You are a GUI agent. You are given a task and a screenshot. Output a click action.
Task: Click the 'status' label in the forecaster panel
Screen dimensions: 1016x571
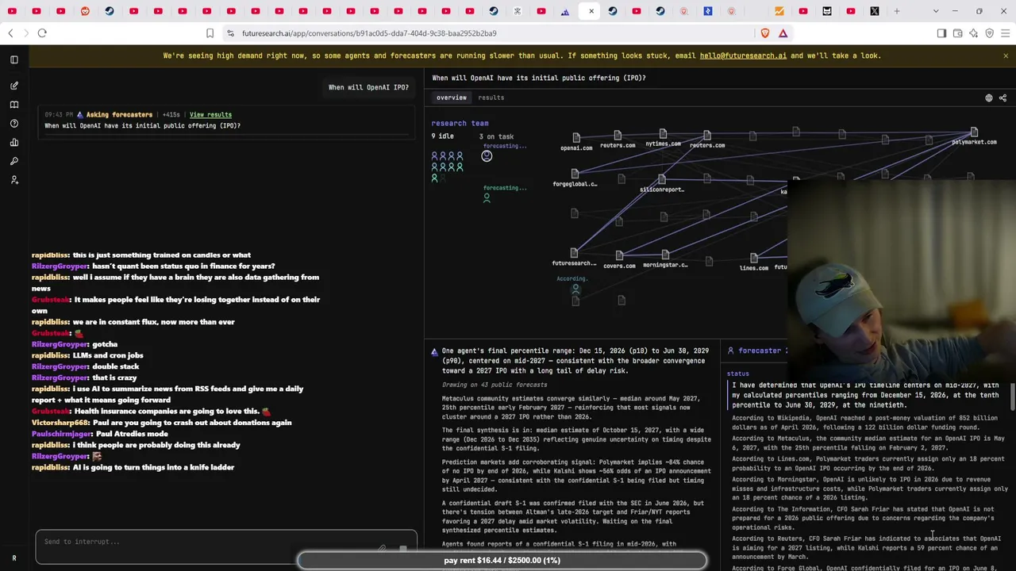pos(738,374)
